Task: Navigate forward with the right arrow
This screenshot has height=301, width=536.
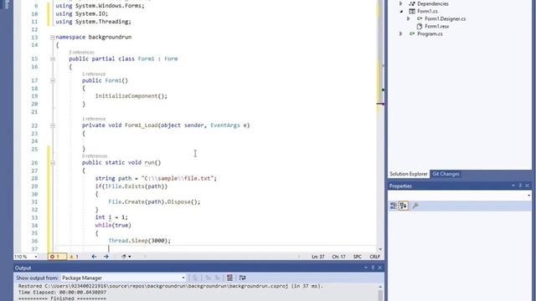Action: coord(106,257)
